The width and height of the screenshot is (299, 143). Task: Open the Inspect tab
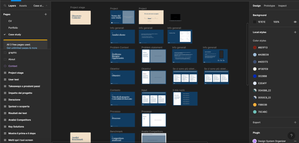[282, 6]
